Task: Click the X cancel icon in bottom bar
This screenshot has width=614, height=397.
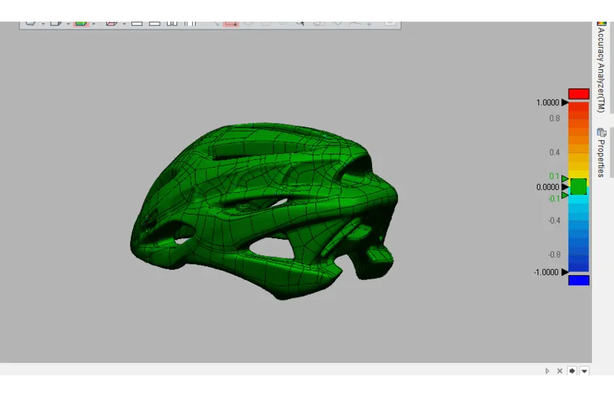Action: [559, 371]
